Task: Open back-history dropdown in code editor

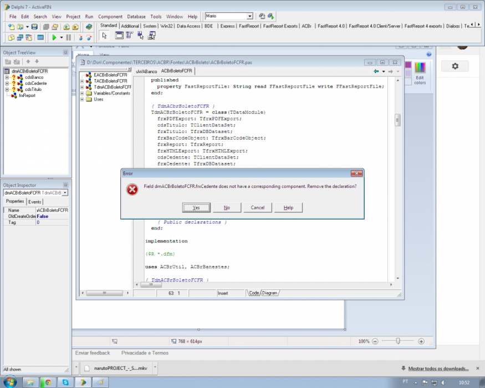Action: [x=384, y=72]
